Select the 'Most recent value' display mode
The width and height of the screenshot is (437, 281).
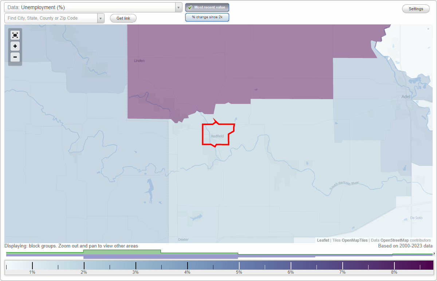[x=207, y=7]
